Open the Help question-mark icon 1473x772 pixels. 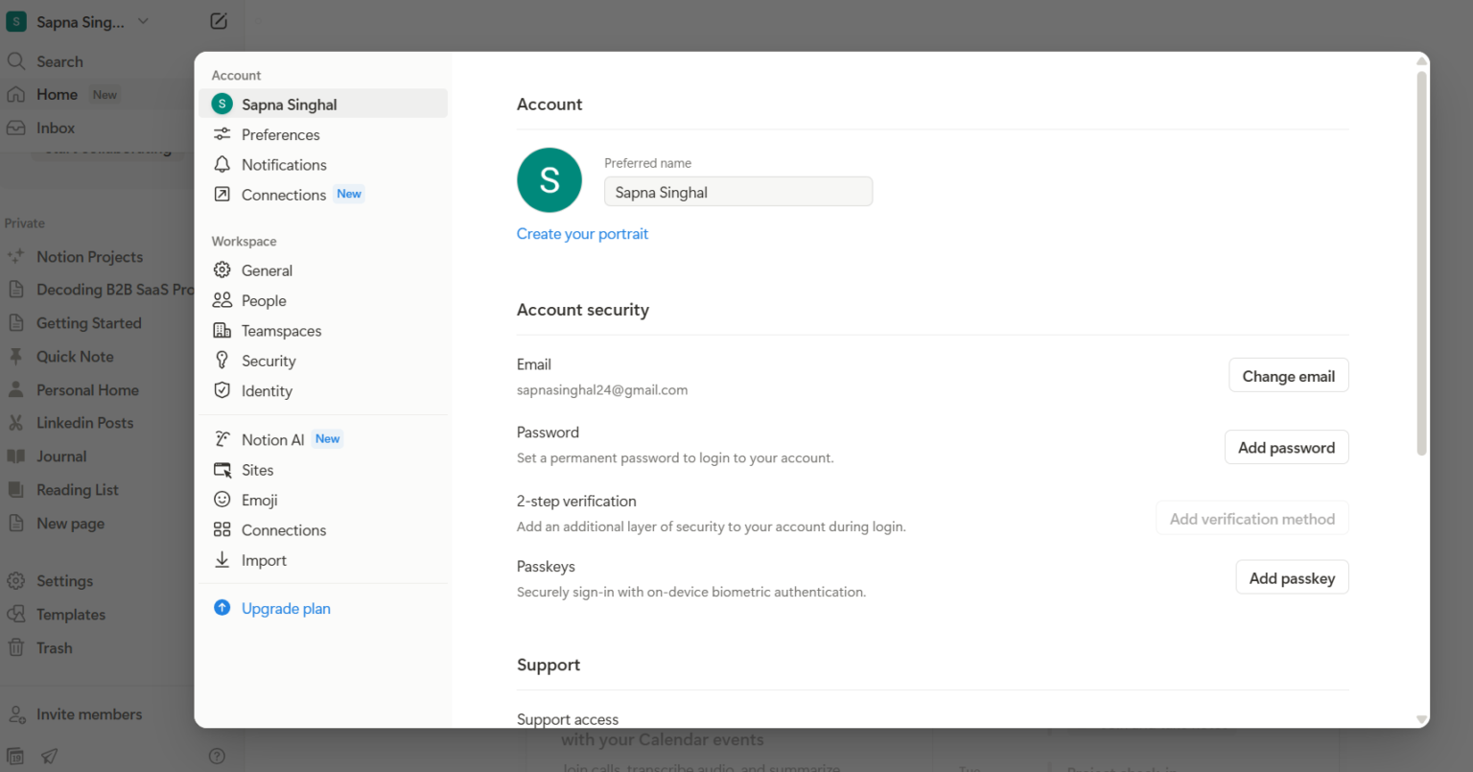(217, 756)
